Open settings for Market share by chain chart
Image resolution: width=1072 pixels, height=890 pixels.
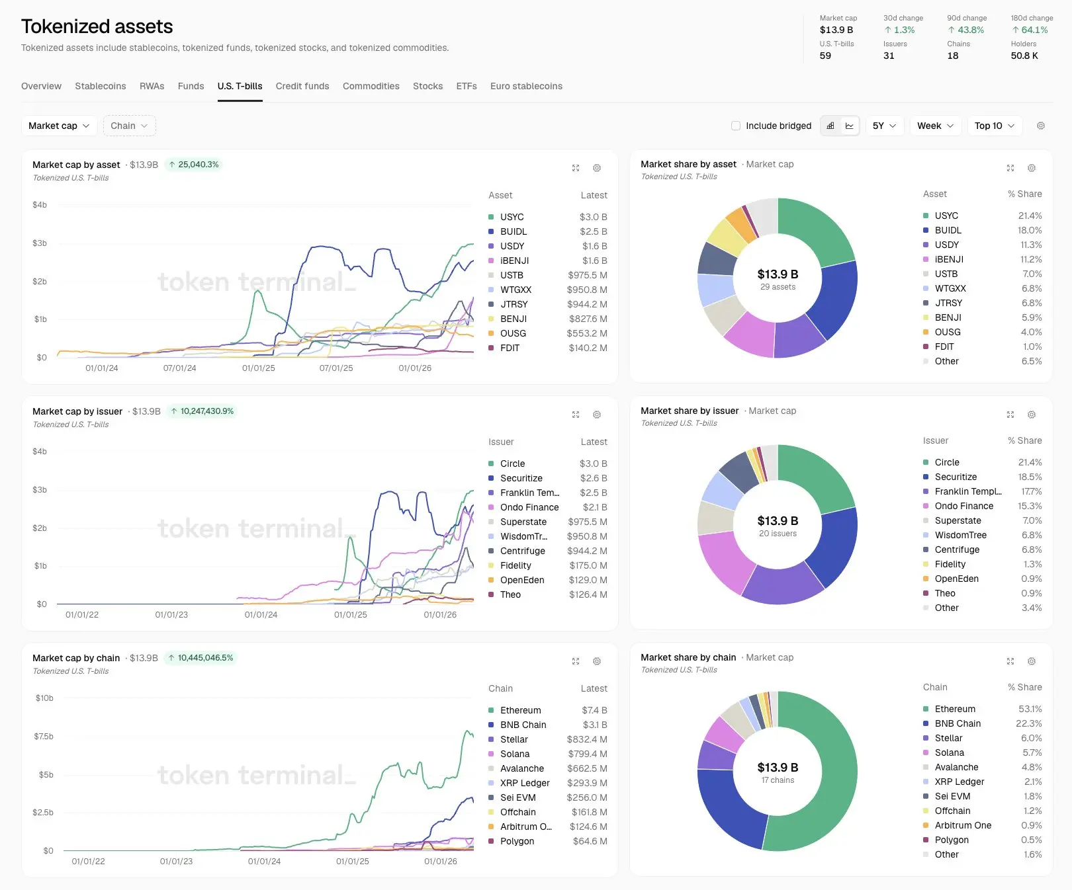pos(1032,661)
